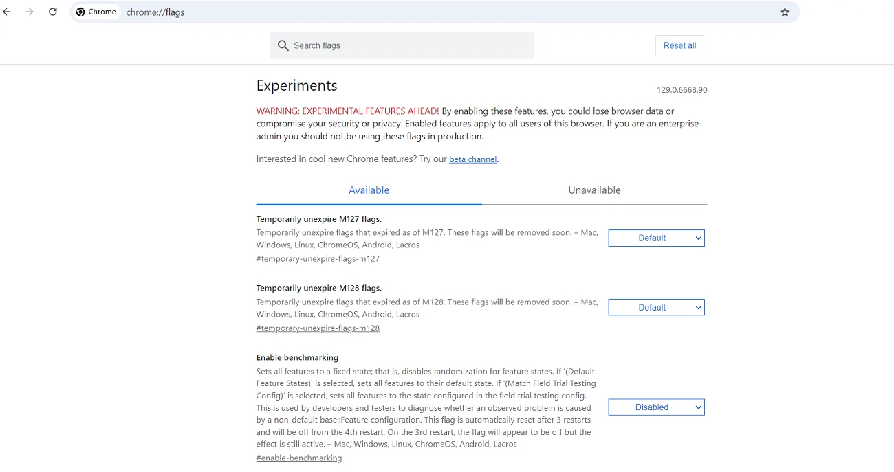This screenshot has height=472, width=894.
Task: Click the Chrome logo chip in address bar
Action: point(96,12)
